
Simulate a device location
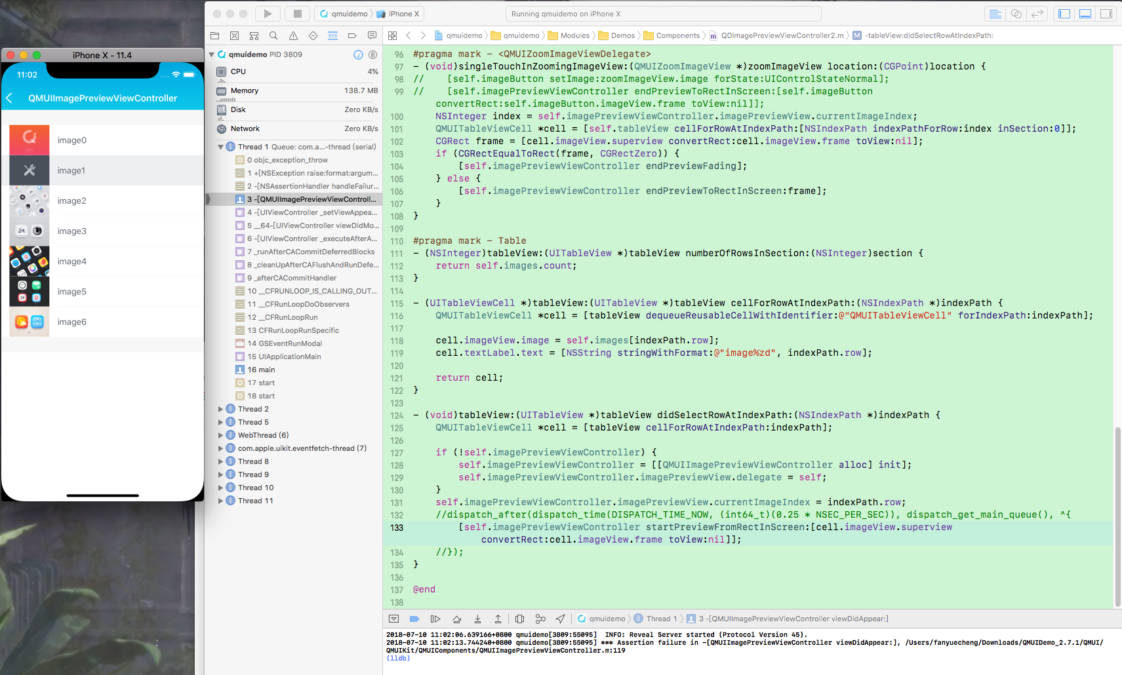(x=561, y=618)
